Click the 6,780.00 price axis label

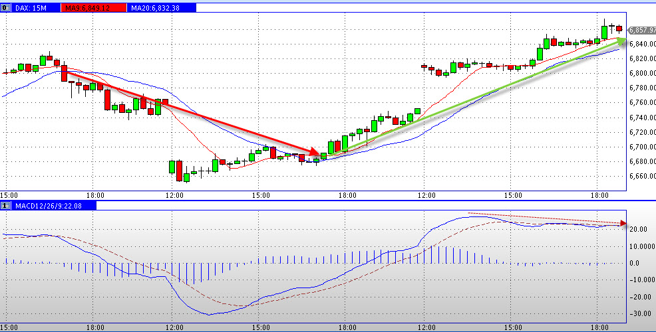click(x=643, y=88)
